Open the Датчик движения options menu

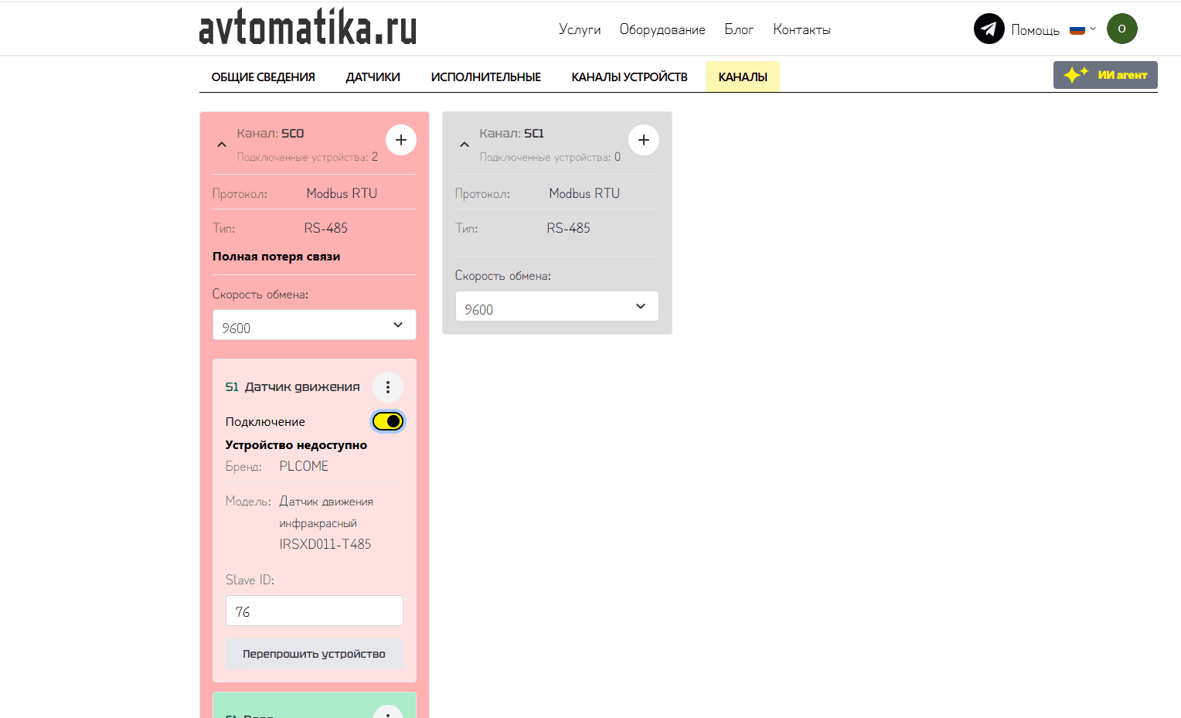click(388, 387)
